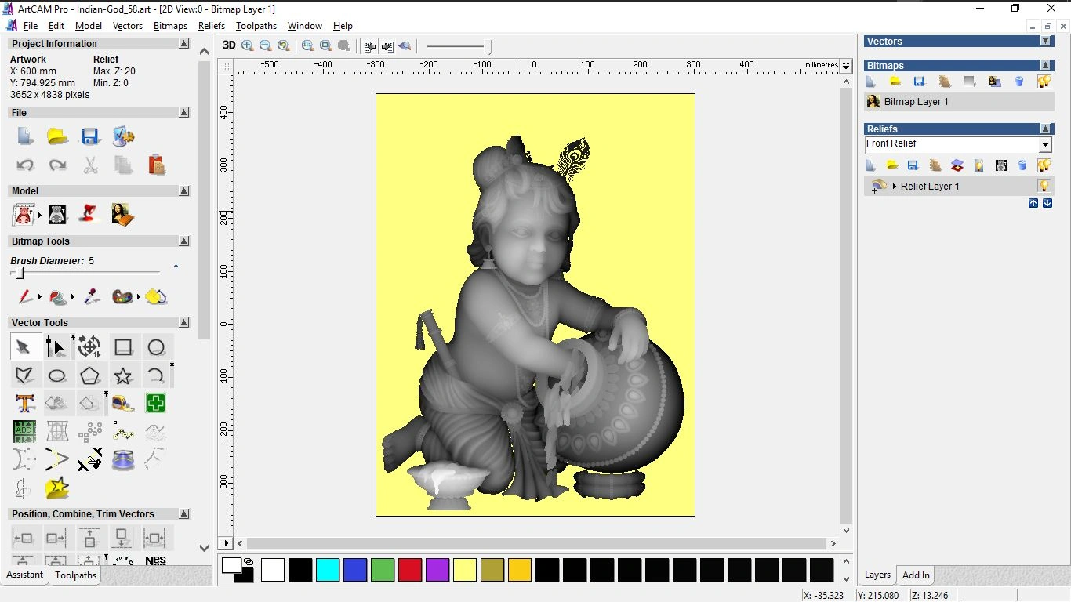
Task: Click the Create Polygon vector tool
Action: point(90,375)
